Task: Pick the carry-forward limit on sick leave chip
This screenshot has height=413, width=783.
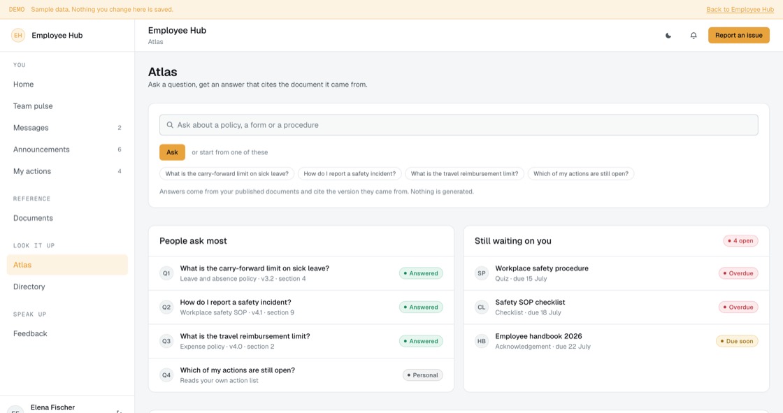Action: tap(227, 174)
